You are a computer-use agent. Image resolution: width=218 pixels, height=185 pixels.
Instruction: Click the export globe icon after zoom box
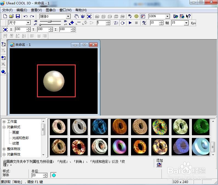point(175,16)
